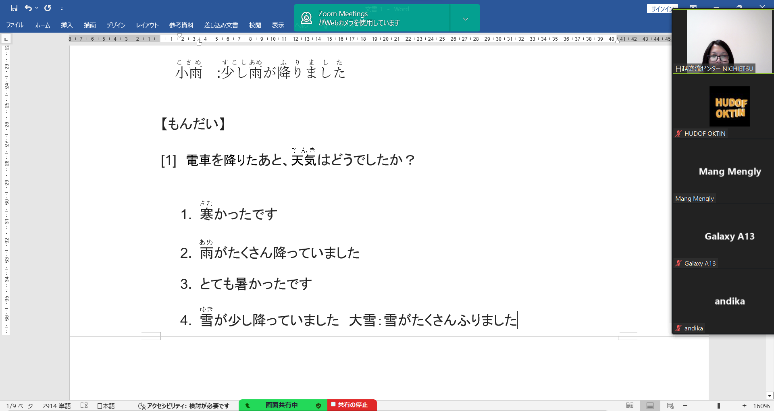This screenshot has width=774, height=411.
Task: Click the 1/9 ページ page count indicator
Action: click(x=19, y=406)
